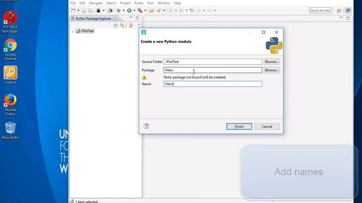
Task: Open the Window menu
Action: (x=163, y=3)
